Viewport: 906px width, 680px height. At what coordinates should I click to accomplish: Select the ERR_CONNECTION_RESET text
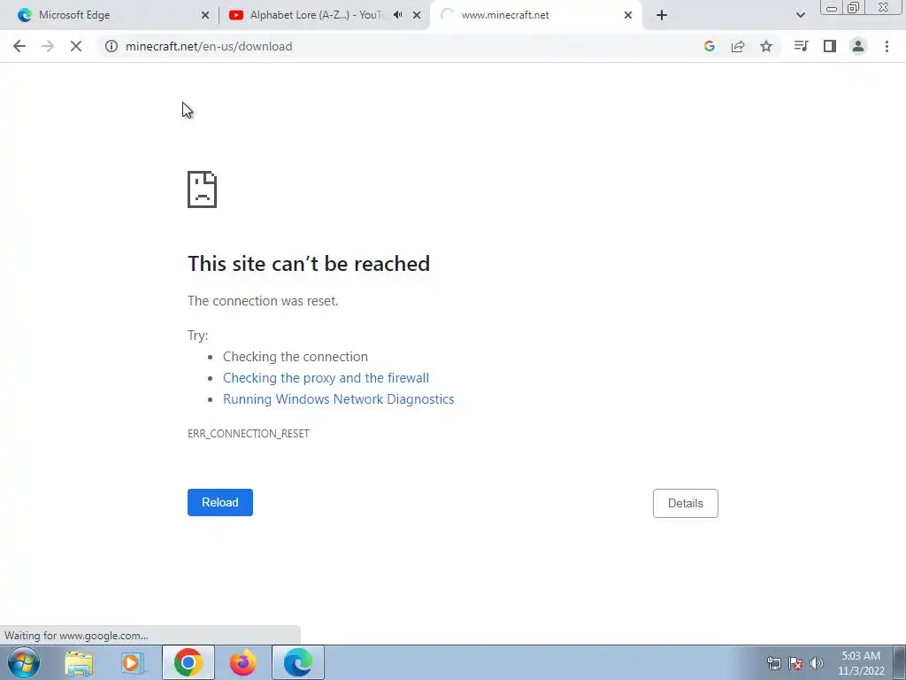[x=249, y=434]
